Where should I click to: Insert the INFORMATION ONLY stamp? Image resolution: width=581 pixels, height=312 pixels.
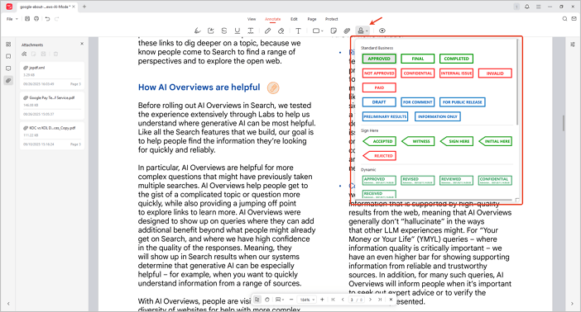[x=438, y=116]
